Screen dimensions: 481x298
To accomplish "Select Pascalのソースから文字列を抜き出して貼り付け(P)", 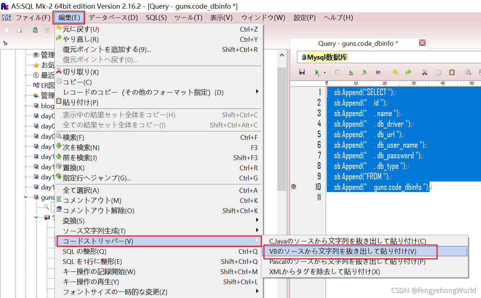I will tap(364, 261).
